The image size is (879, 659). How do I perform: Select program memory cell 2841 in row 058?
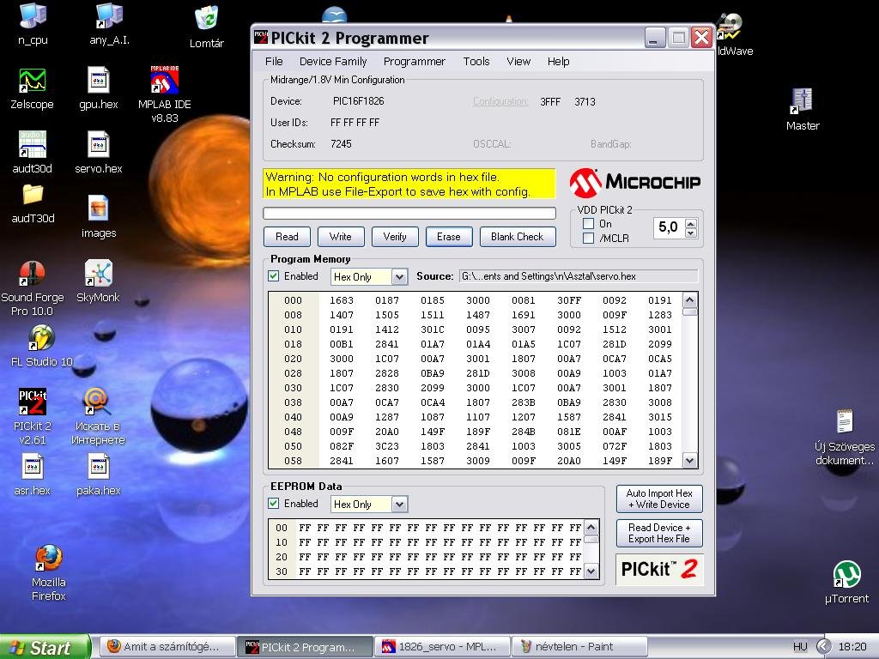coord(342,461)
